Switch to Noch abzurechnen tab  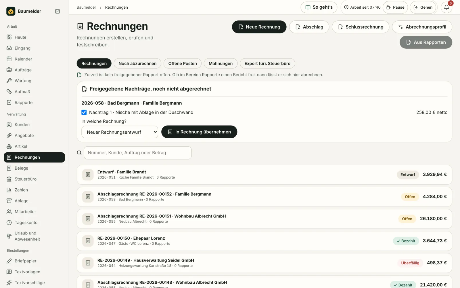[x=137, y=63]
